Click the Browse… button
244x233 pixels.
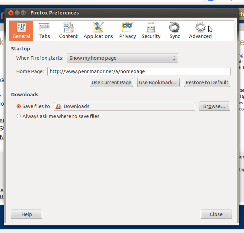[x=214, y=106]
